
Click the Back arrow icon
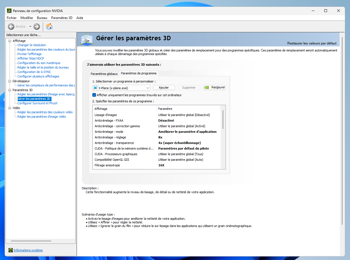(x=11, y=27)
